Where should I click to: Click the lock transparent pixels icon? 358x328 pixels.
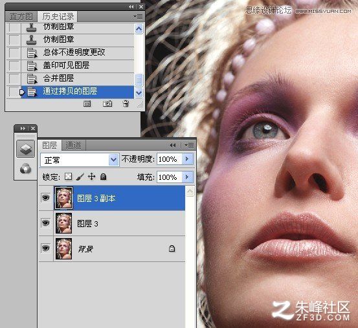[x=68, y=177]
